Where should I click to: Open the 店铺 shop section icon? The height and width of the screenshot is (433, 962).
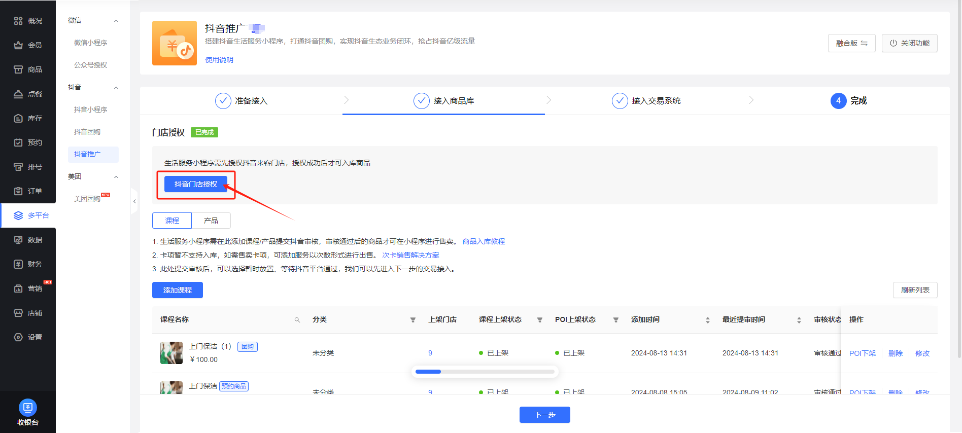pyautogui.click(x=18, y=313)
